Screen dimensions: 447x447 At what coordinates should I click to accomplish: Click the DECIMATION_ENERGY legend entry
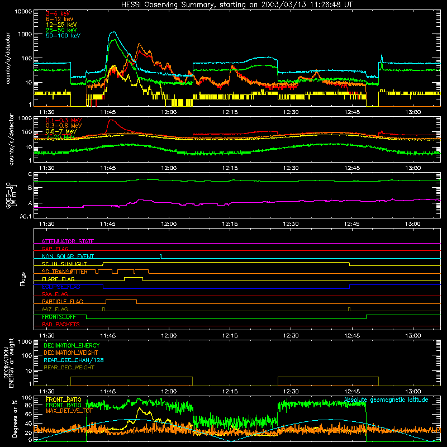pyautogui.click(x=72, y=345)
